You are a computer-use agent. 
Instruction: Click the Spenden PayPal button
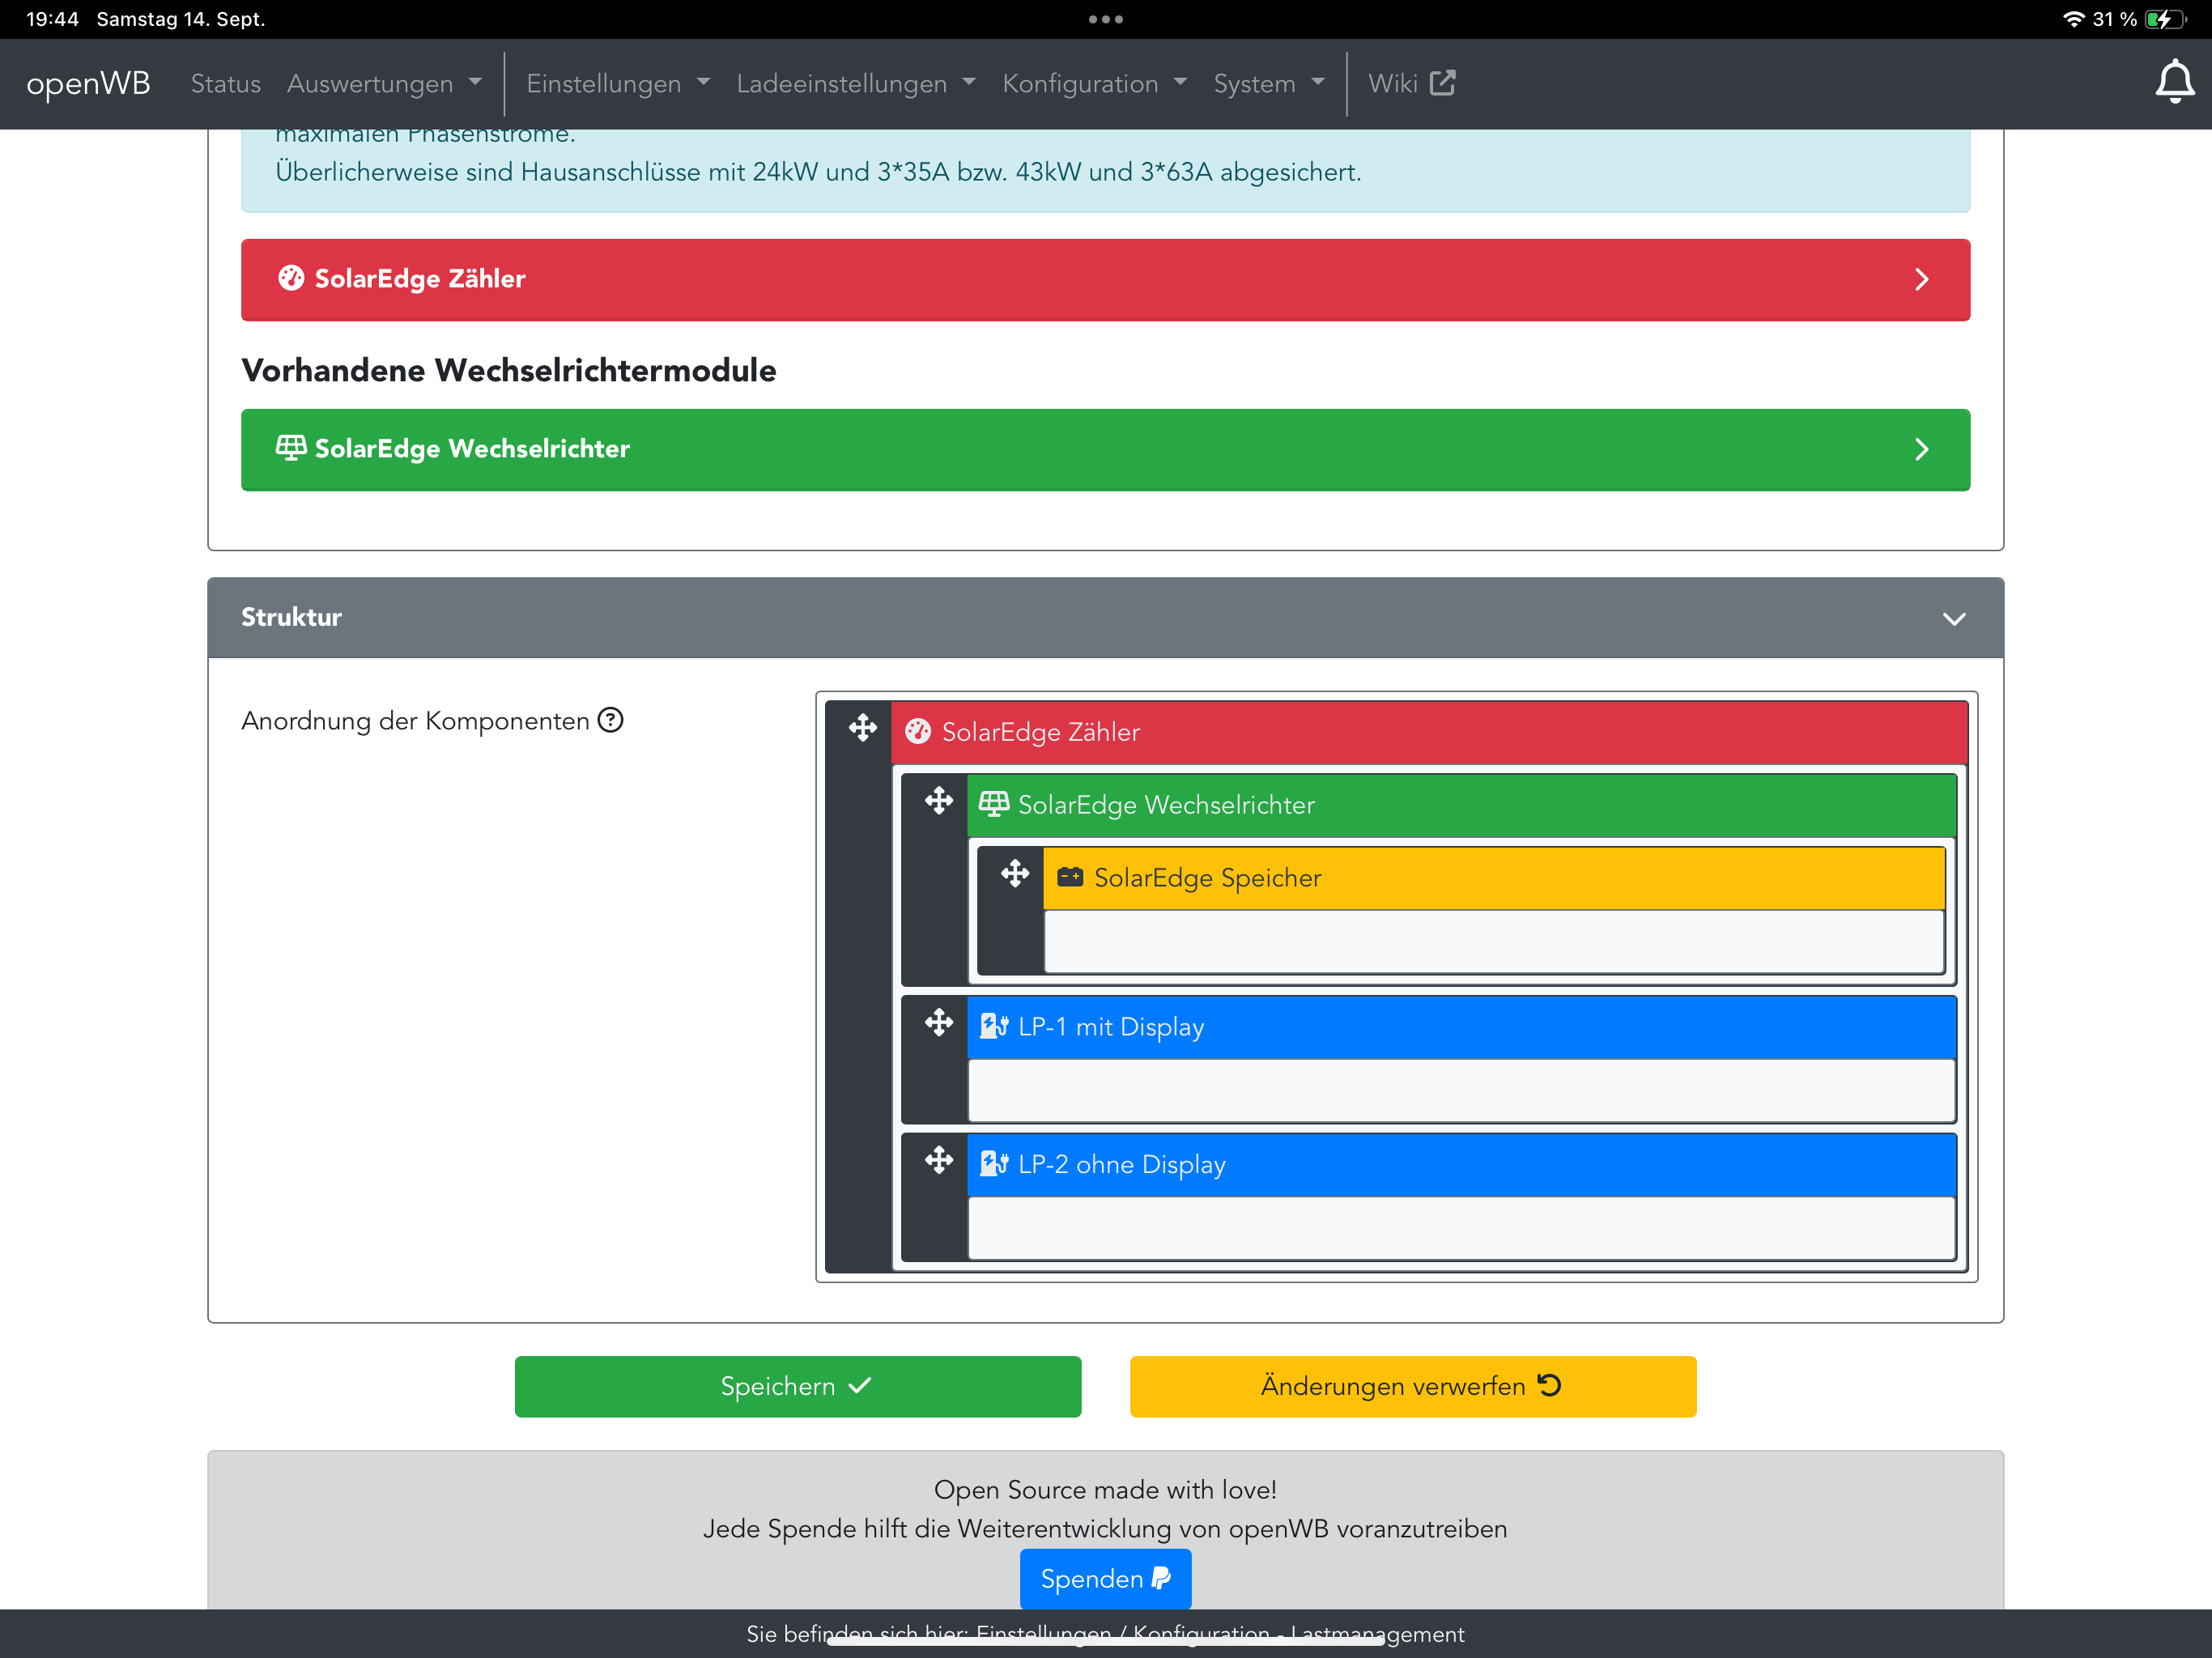point(1105,1578)
